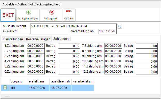Focus the AuGeMa-Gericht field
Viewport: 161px width, 99px height.
pos(73,26)
